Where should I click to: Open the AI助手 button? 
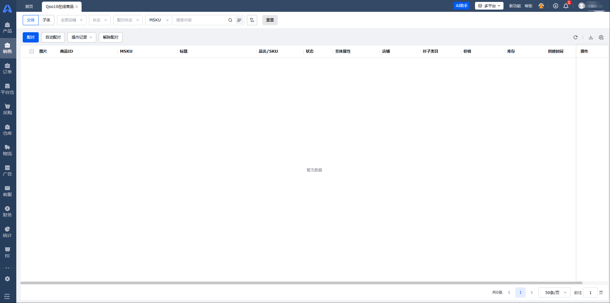coord(462,6)
